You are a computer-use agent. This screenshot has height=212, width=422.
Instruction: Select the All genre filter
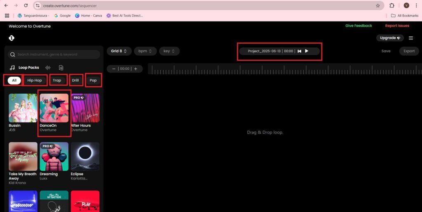14,80
